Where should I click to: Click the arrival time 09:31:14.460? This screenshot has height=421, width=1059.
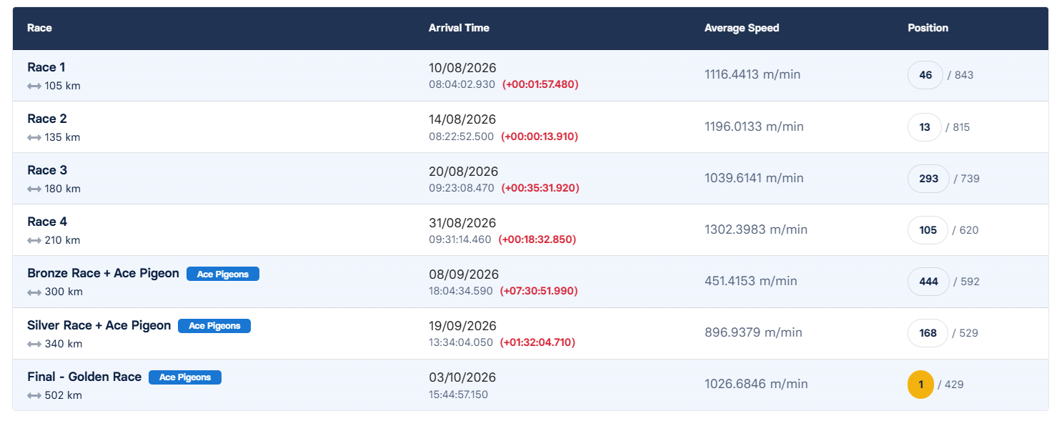[460, 239]
